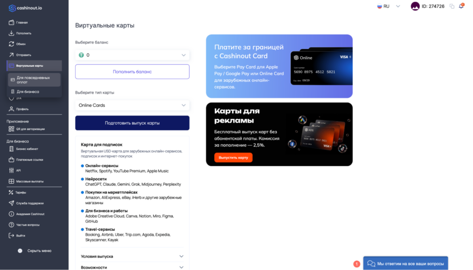Click the QR для авторизации icon

(x=12, y=129)
